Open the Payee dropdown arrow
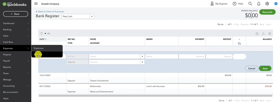This screenshot has height=102, width=280. (x=142, y=56)
